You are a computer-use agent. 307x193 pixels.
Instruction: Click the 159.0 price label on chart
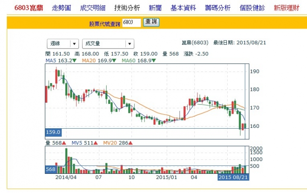[53, 133]
